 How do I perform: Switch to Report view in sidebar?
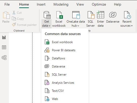tap(4, 37)
